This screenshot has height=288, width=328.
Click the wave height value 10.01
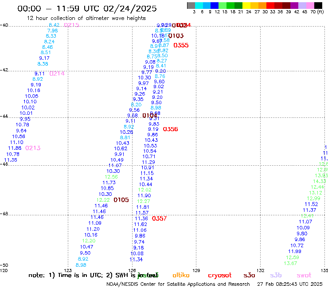pyautogui.click(x=26, y=113)
